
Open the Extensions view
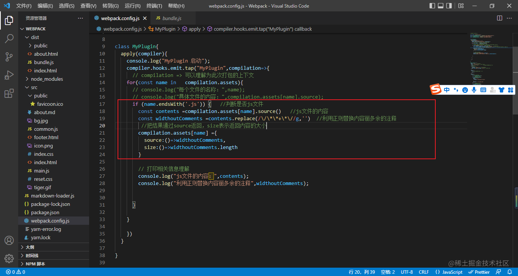[x=9, y=94]
